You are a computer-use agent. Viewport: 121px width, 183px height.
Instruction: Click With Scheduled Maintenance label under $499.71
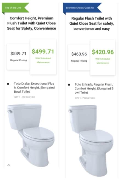coord(43,60)
